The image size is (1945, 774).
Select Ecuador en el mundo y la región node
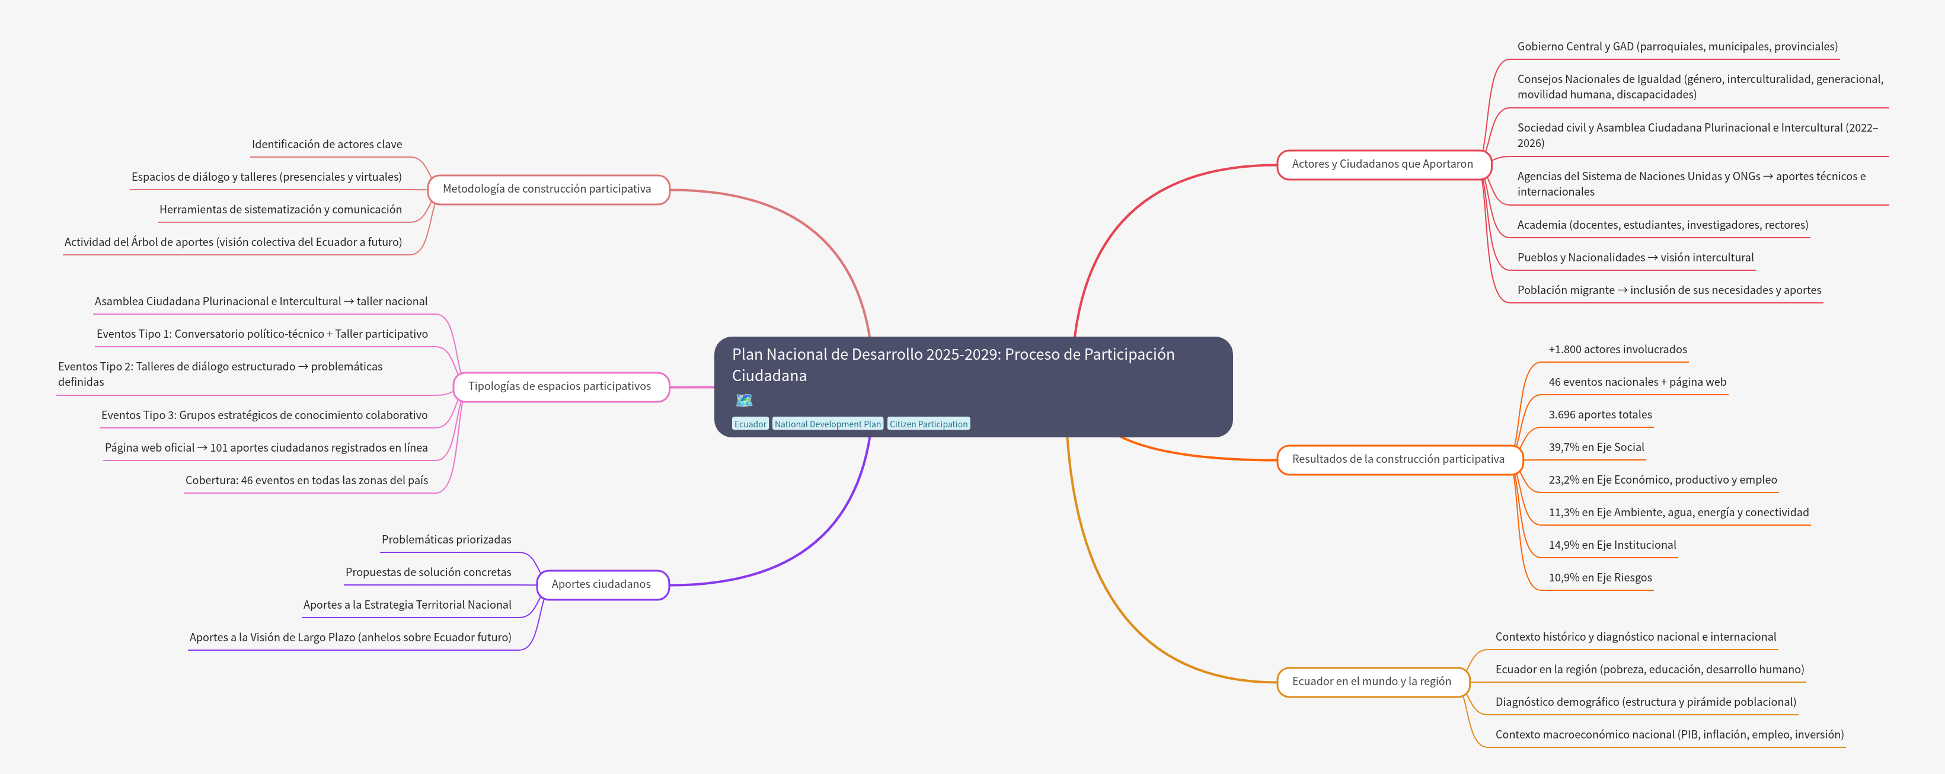1373,682
